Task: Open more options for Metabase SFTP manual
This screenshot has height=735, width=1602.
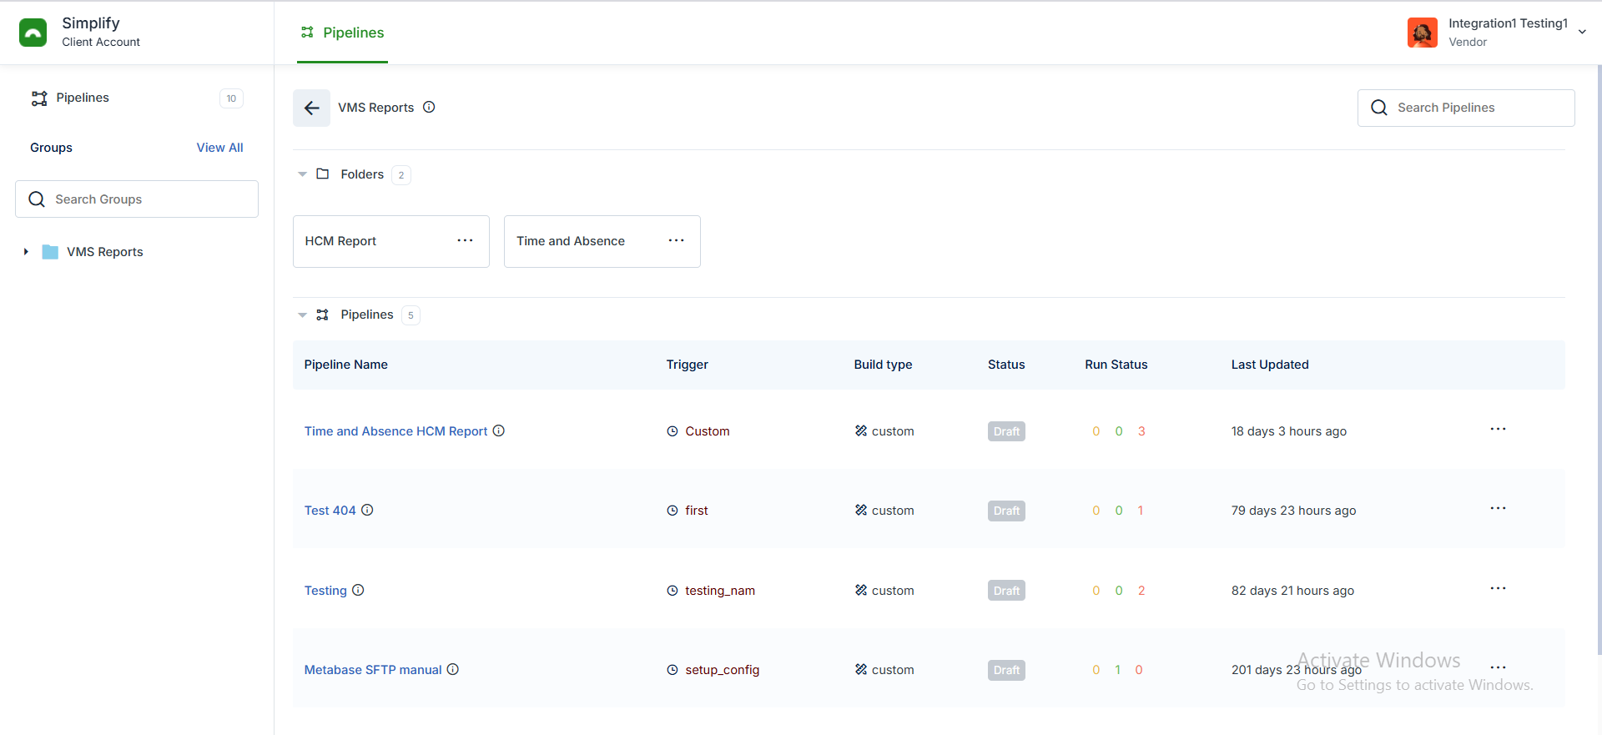Action: tap(1498, 667)
